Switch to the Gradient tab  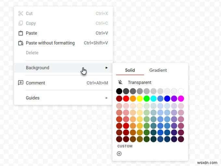tap(158, 70)
